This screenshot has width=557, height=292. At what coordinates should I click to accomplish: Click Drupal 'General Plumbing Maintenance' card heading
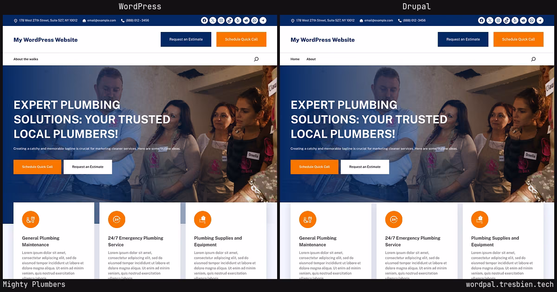318,241
